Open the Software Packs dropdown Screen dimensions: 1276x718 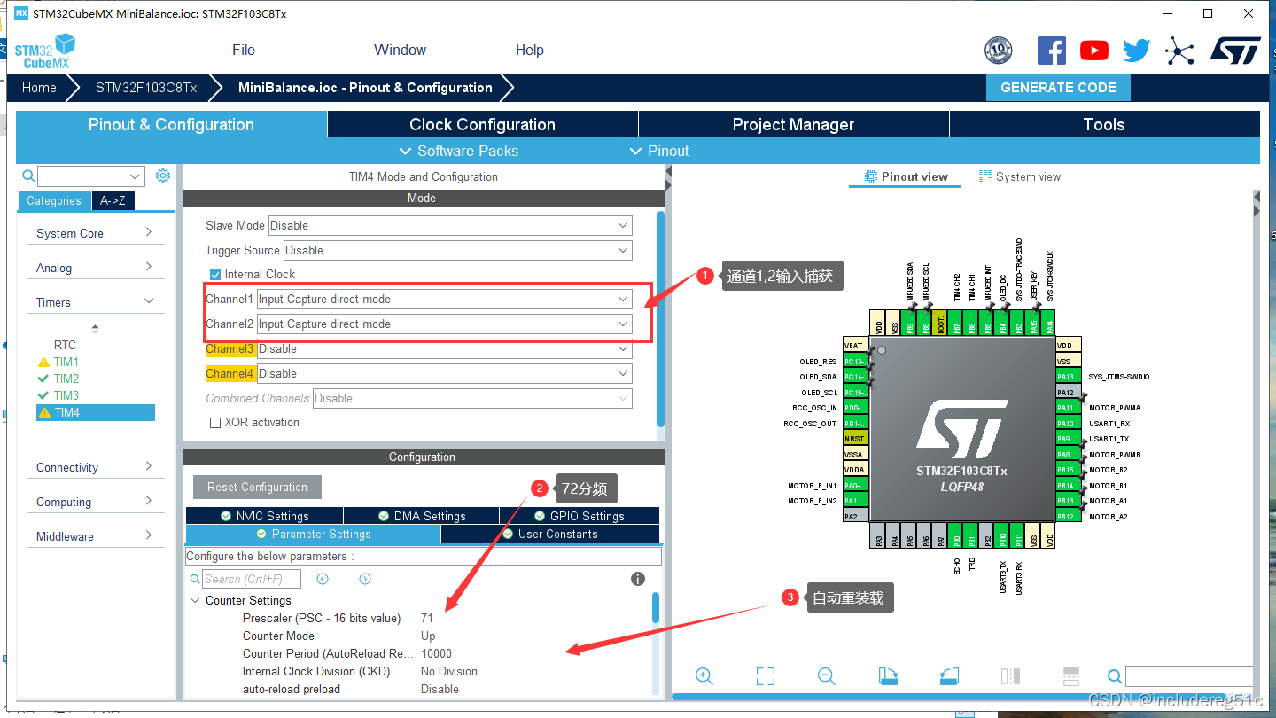coord(459,151)
